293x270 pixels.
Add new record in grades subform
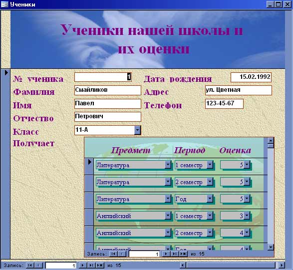pos(183,254)
